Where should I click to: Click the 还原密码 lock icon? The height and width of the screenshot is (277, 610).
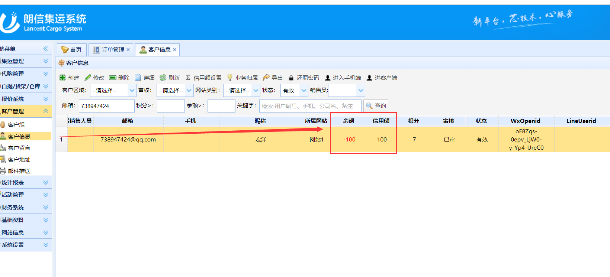point(291,78)
